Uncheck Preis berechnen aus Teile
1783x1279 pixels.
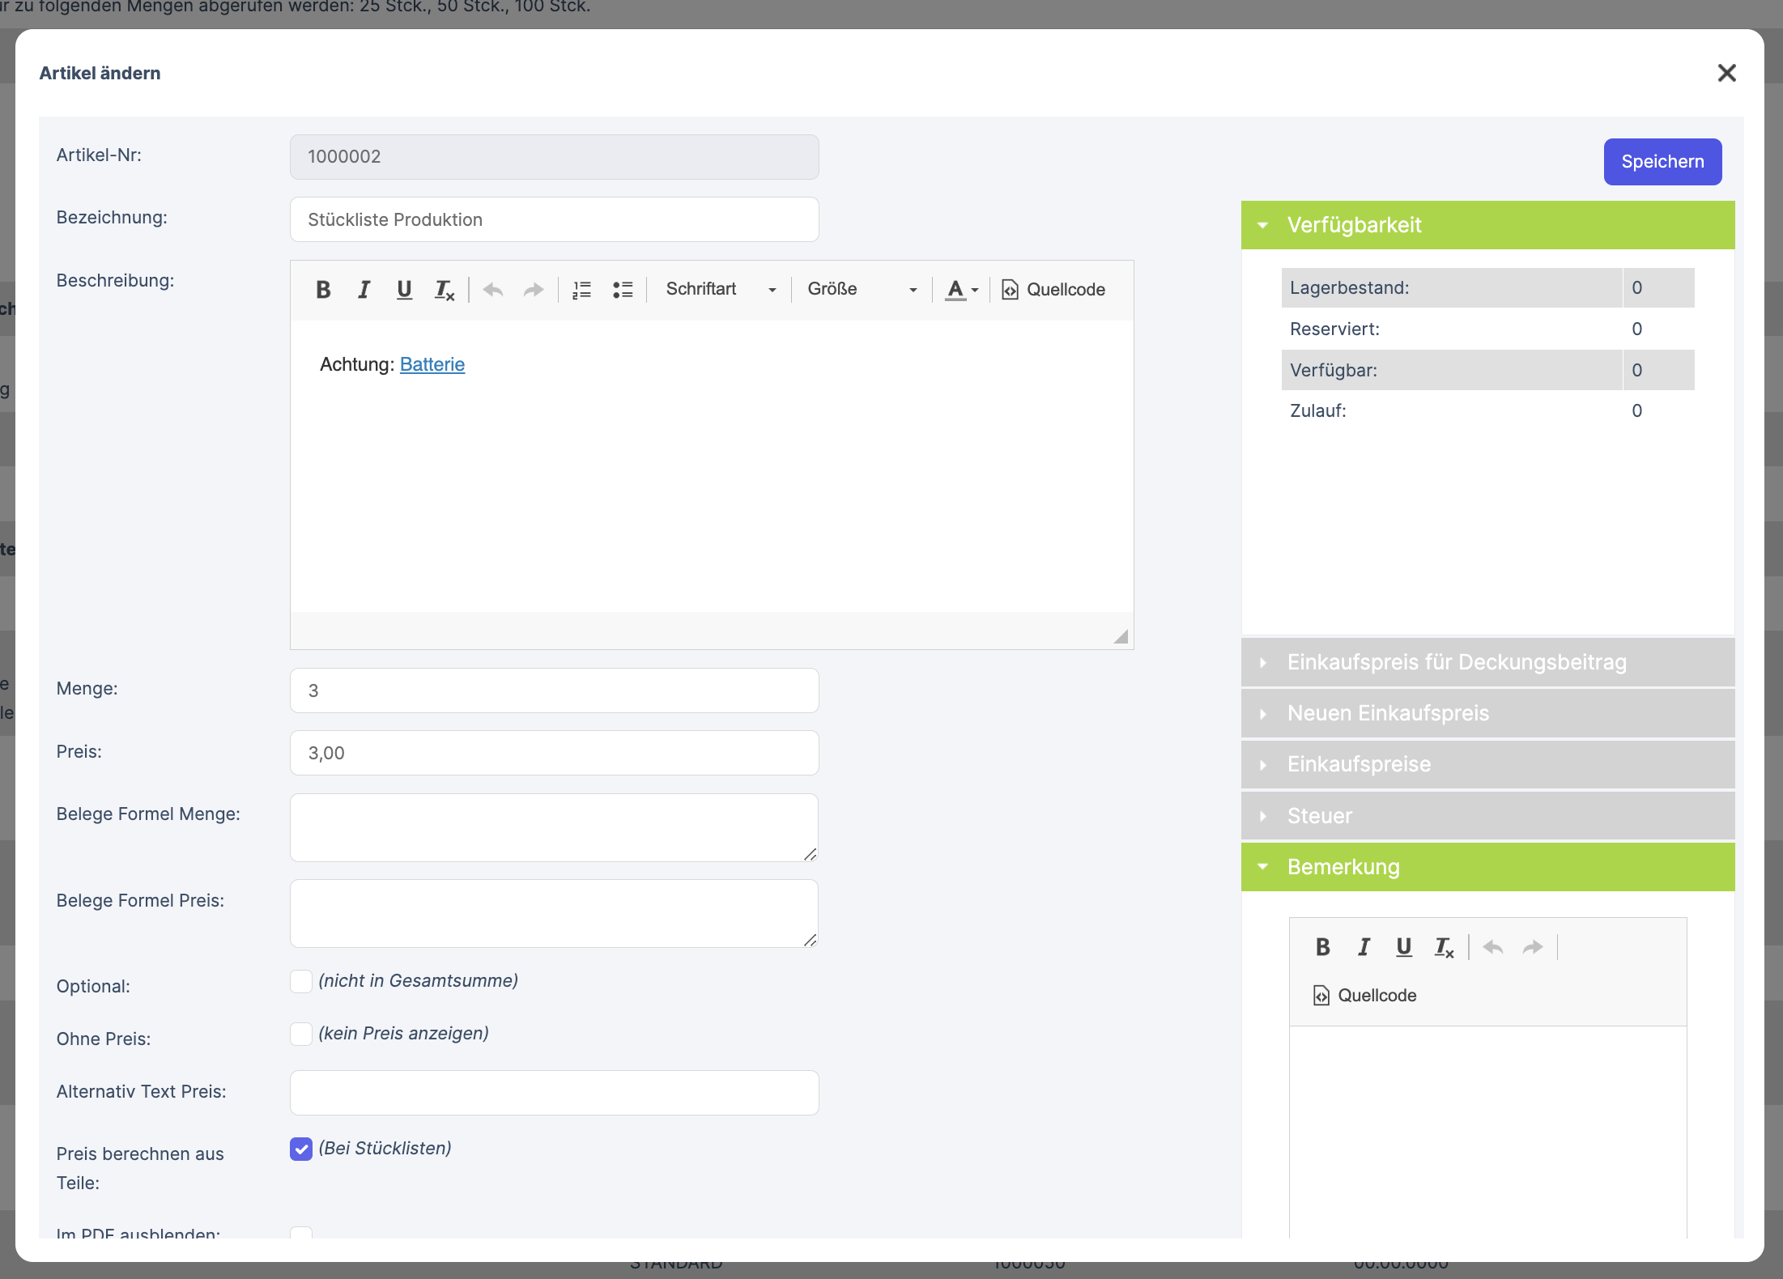301,1149
